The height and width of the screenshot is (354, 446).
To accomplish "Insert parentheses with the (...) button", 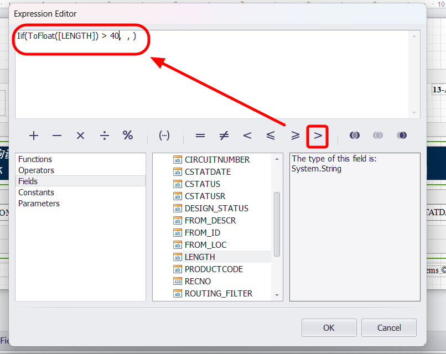I will click(x=164, y=136).
